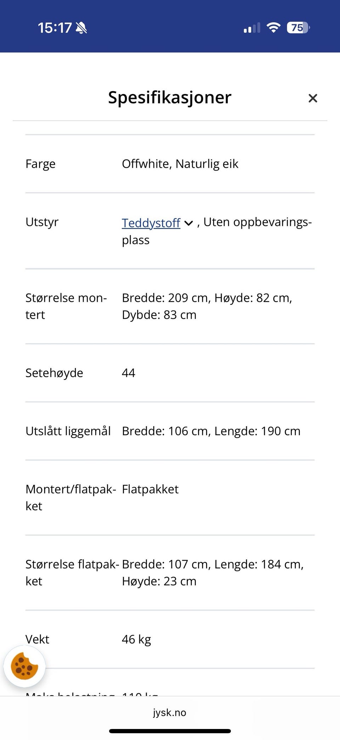Click the Setehøyde value 44
This screenshot has height=740, width=340.
[x=129, y=373]
